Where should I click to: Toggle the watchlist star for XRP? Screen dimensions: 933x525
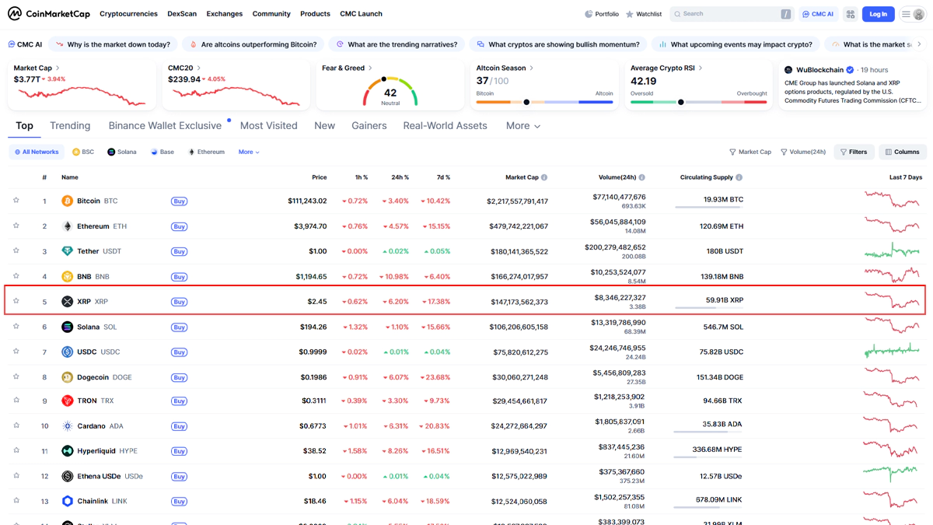coord(16,301)
